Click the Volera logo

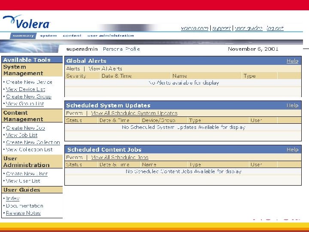(x=27, y=22)
